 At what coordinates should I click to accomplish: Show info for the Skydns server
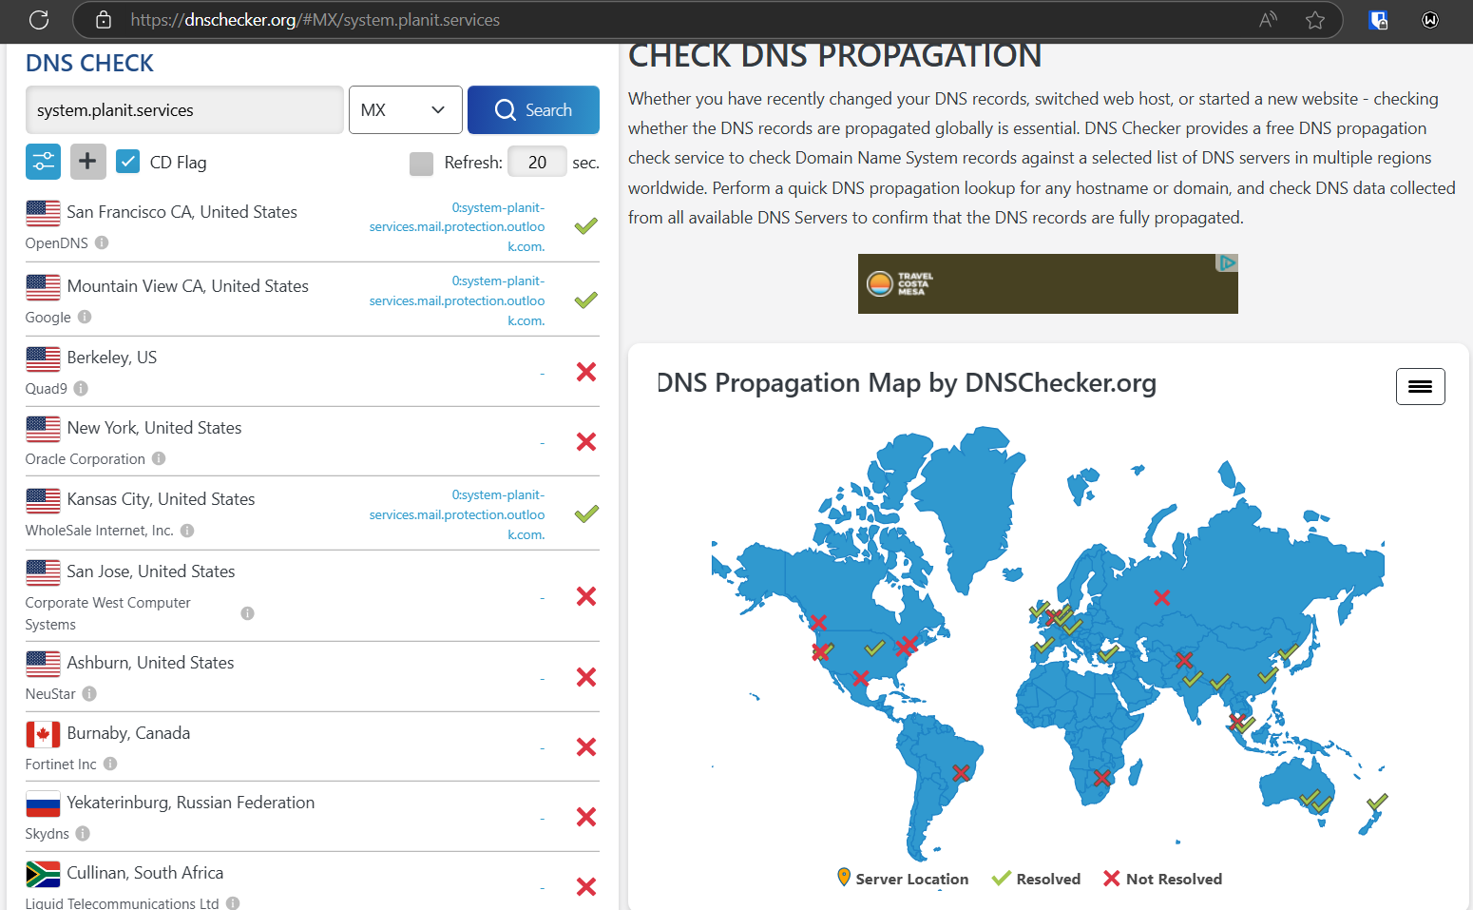pyautogui.click(x=83, y=833)
